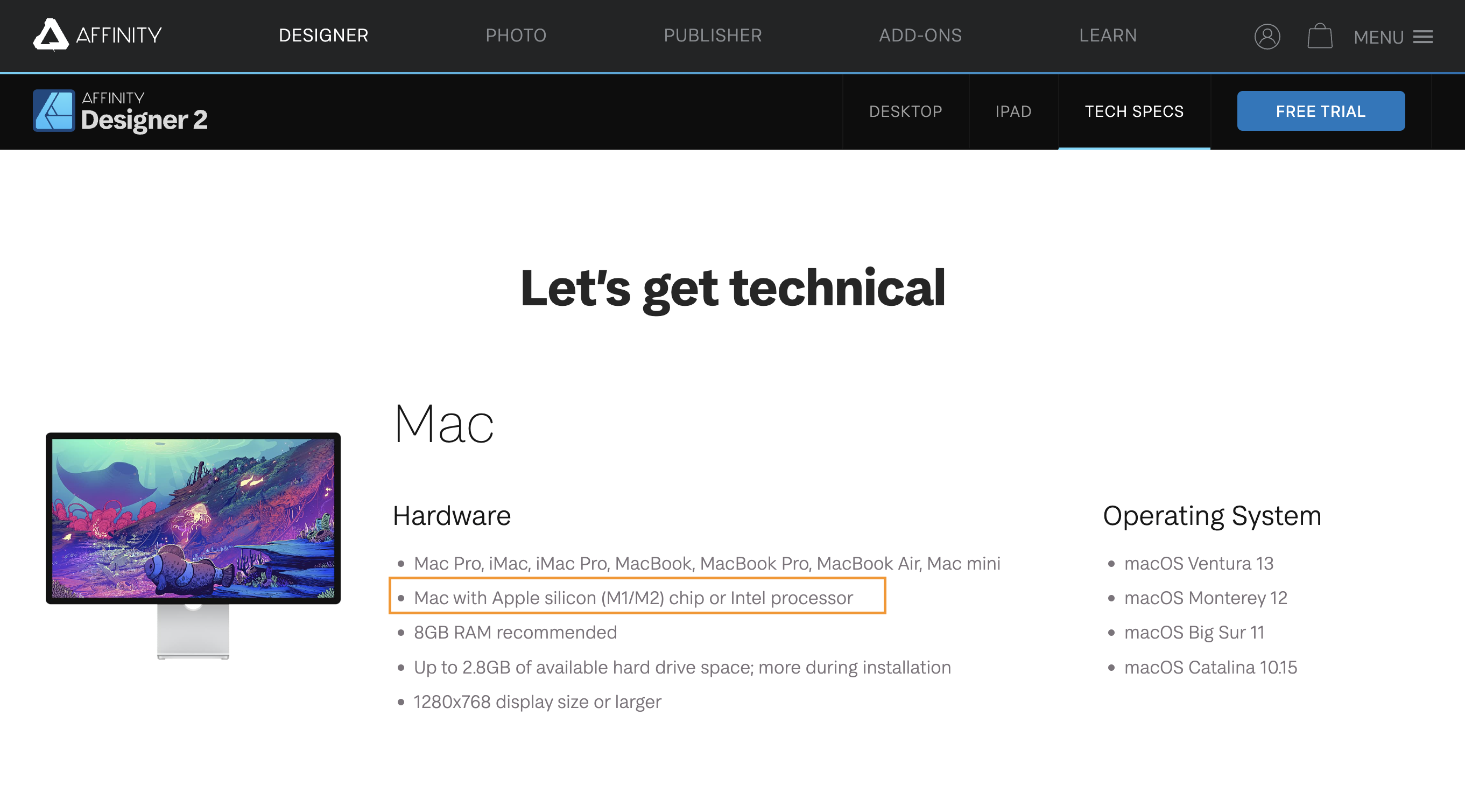Select the TECH SPECS tab
Viewport: 1465px width, 785px height.
point(1134,111)
